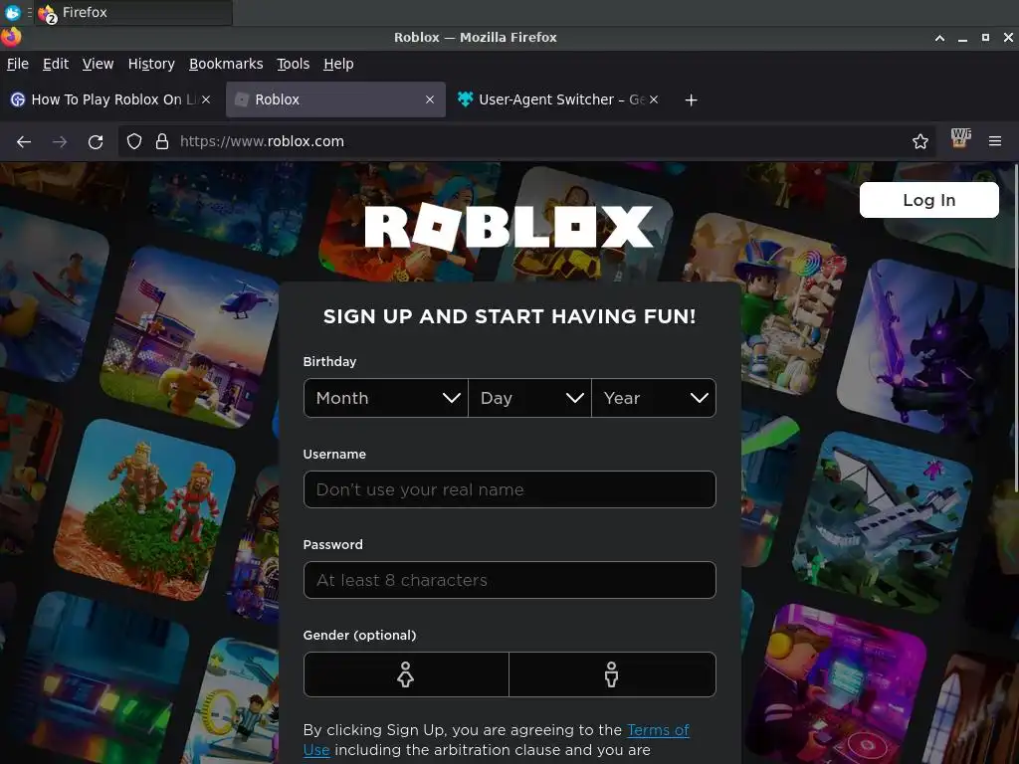This screenshot has width=1019, height=764.
Task: Open the tracking protection shield icon
Action: click(134, 141)
